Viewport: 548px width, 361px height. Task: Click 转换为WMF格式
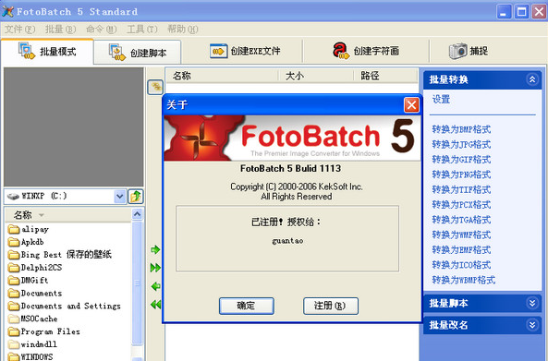[x=461, y=235]
